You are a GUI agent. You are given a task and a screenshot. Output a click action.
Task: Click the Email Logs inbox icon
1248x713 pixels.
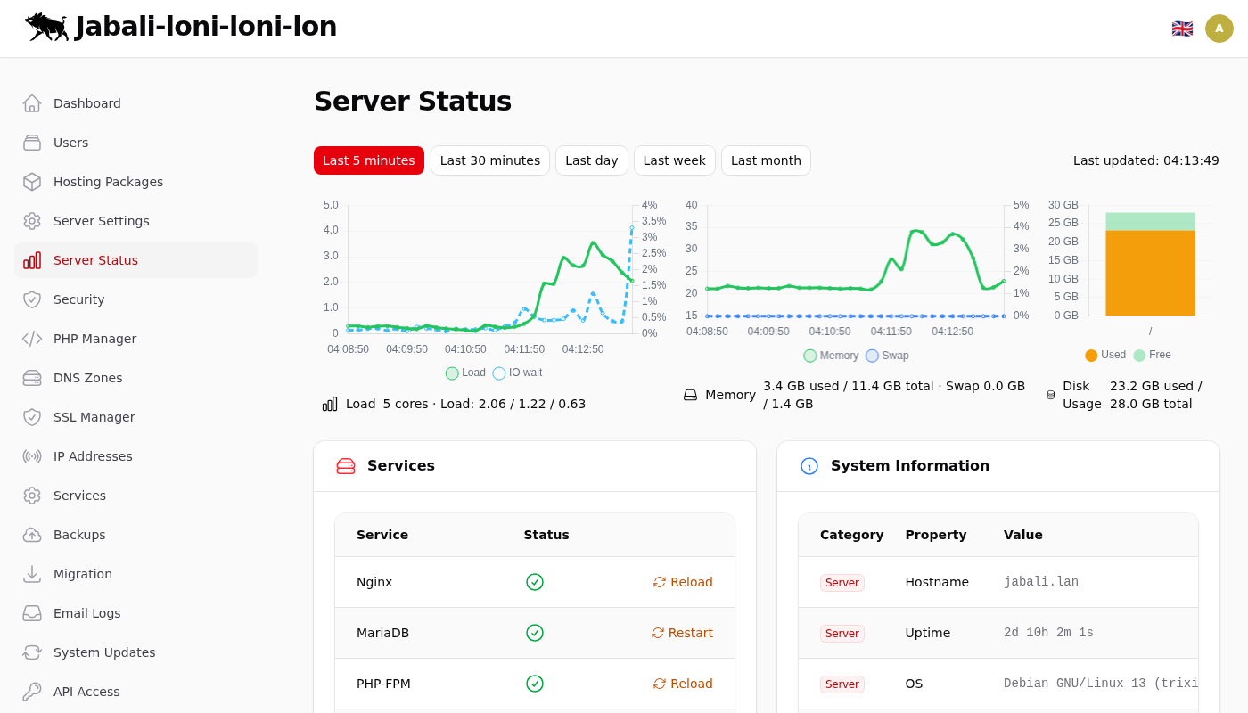tap(32, 613)
